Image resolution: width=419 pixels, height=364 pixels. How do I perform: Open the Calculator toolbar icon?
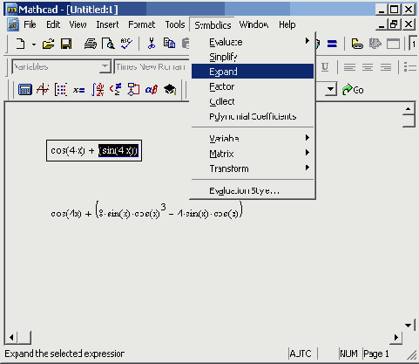coord(25,90)
